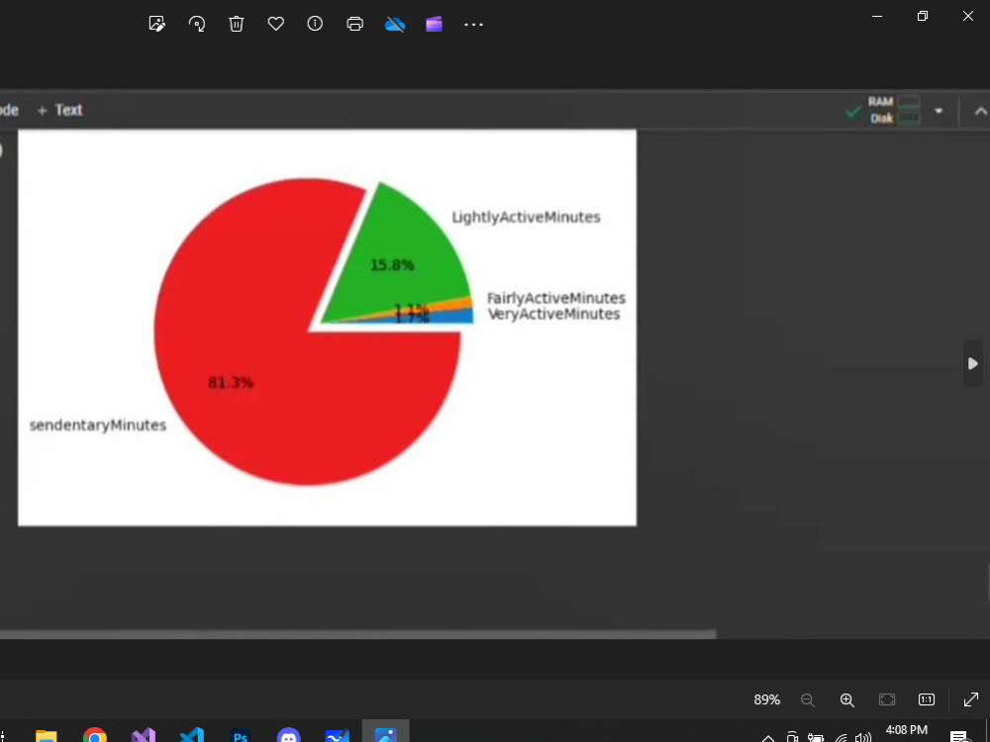Click the battery tray icon
The height and width of the screenshot is (742, 990).
pyautogui.click(x=816, y=738)
